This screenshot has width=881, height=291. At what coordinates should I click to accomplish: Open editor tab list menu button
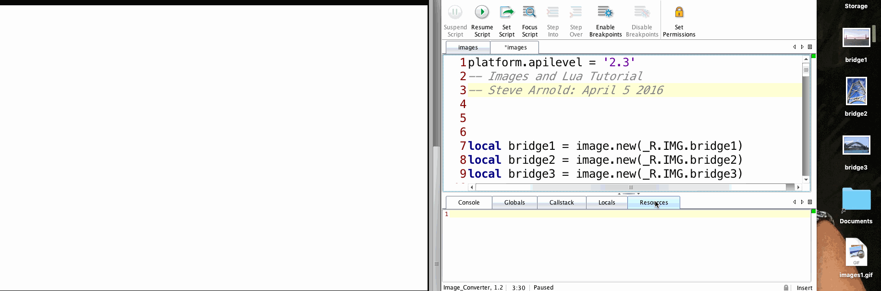[x=810, y=47]
